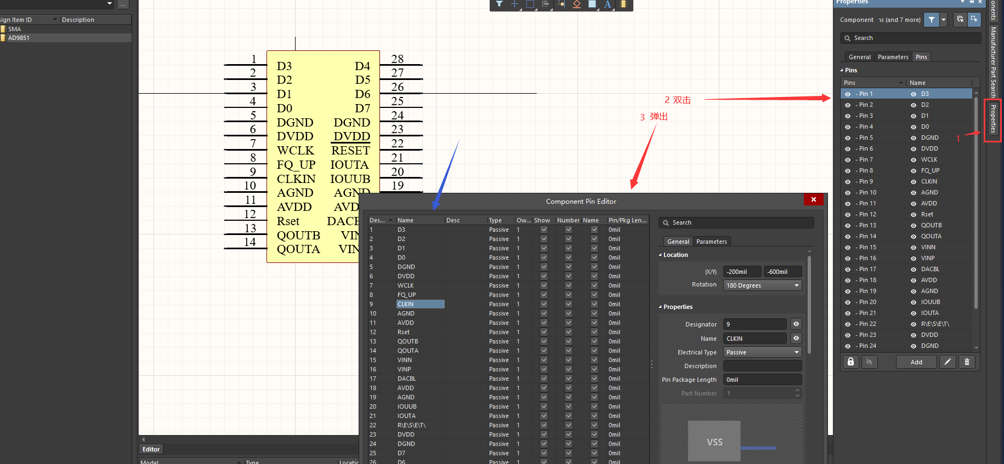This screenshot has width=1004, height=464.
Task: Click the orange diamond IEEE symbol tool
Action: 577,4
